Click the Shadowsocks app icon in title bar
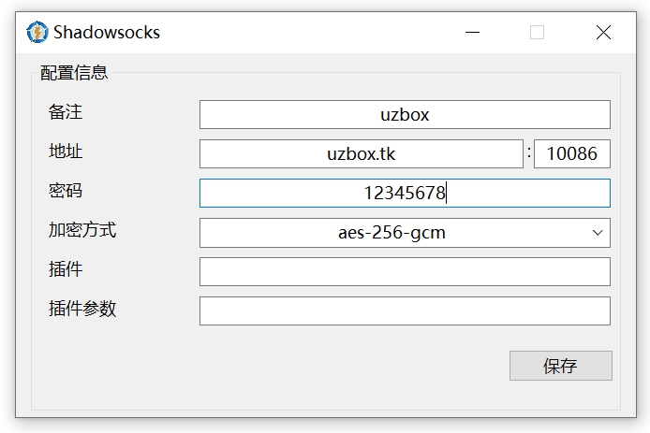 coord(37,33)
